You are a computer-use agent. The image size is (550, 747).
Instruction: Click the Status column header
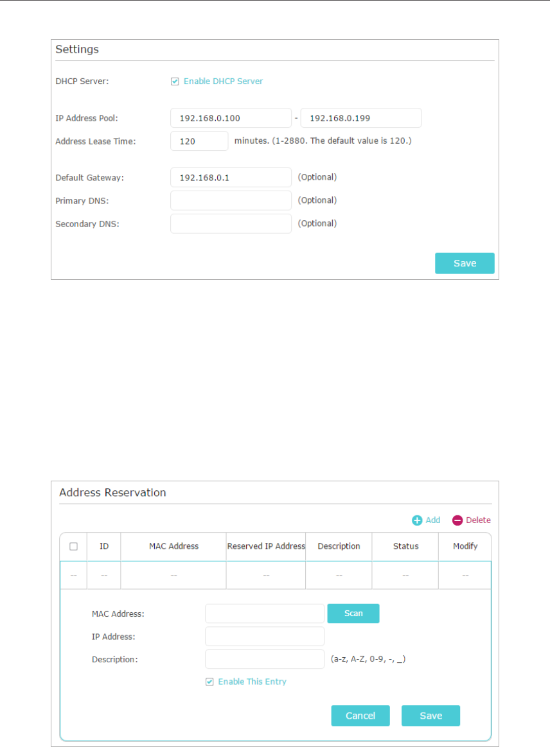(405, 546)
